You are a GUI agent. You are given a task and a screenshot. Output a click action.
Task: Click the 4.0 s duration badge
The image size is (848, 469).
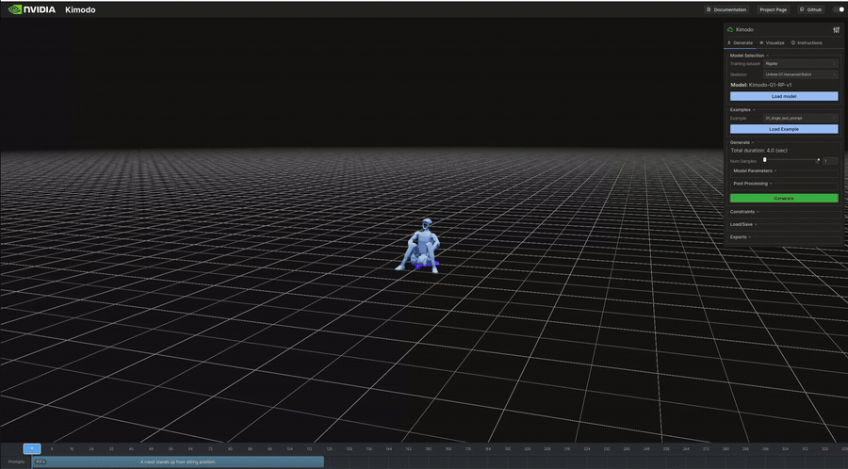click(40, 462)
